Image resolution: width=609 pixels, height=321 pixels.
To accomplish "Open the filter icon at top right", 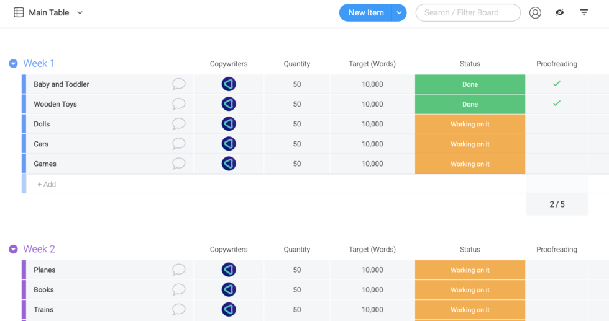I will tap(584, 12).
